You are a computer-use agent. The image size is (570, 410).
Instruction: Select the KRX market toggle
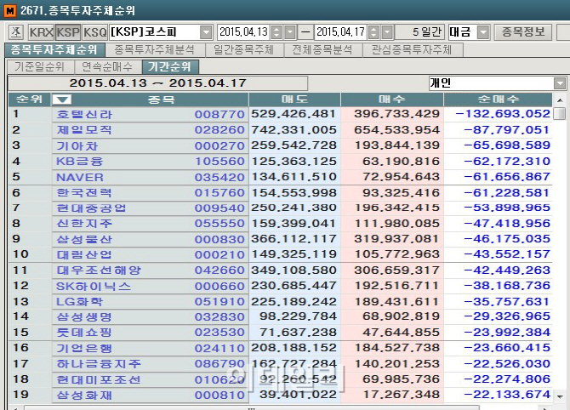(42, 32)
